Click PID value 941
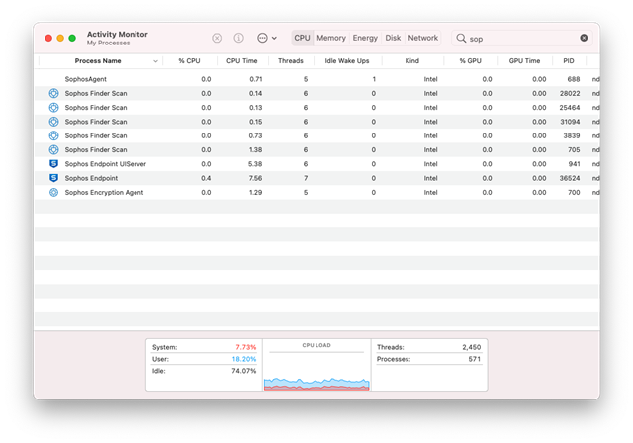This screenshot has height=443, width=633. click(x=574, y=164)
